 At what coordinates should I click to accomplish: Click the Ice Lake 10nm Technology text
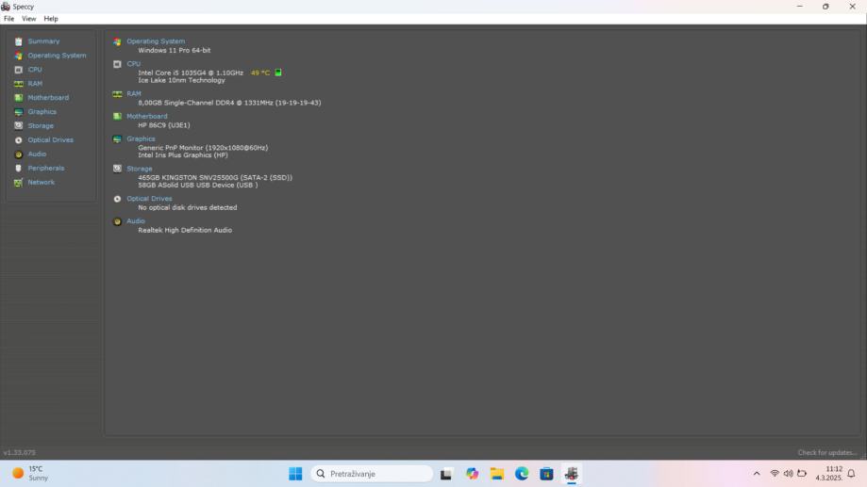(181, 80)
